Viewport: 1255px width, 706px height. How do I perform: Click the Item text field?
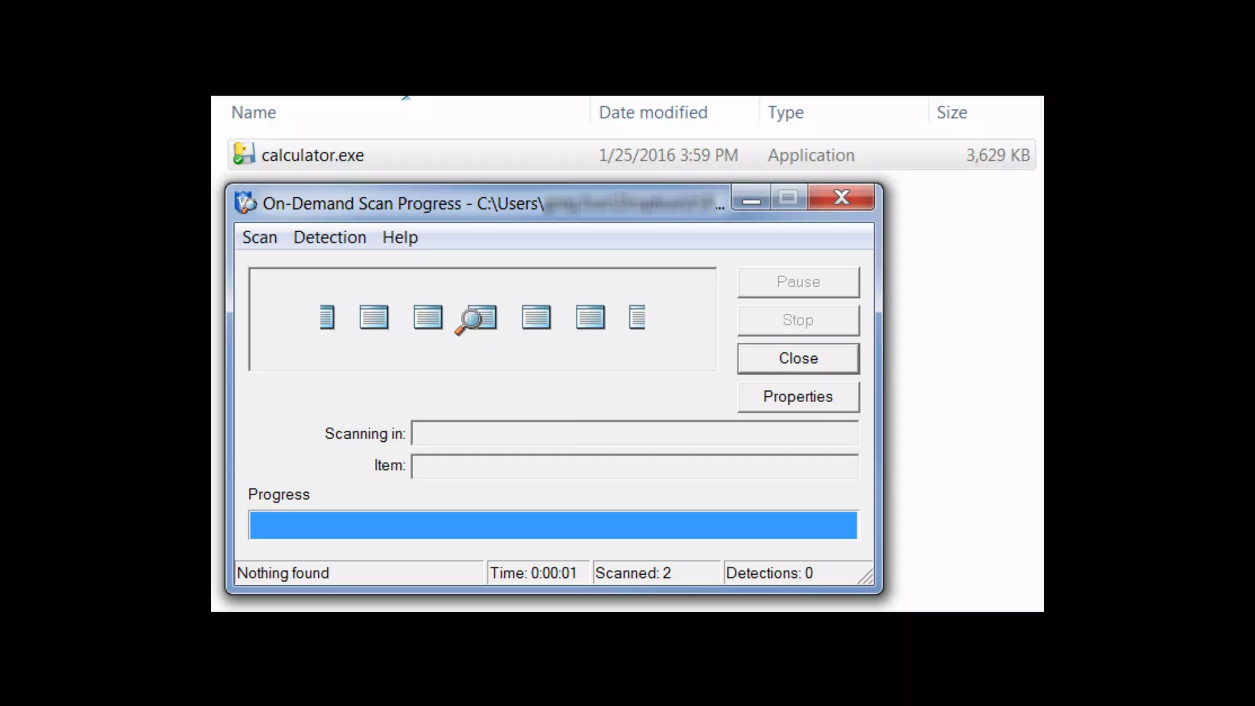click(x=634, y=466)
